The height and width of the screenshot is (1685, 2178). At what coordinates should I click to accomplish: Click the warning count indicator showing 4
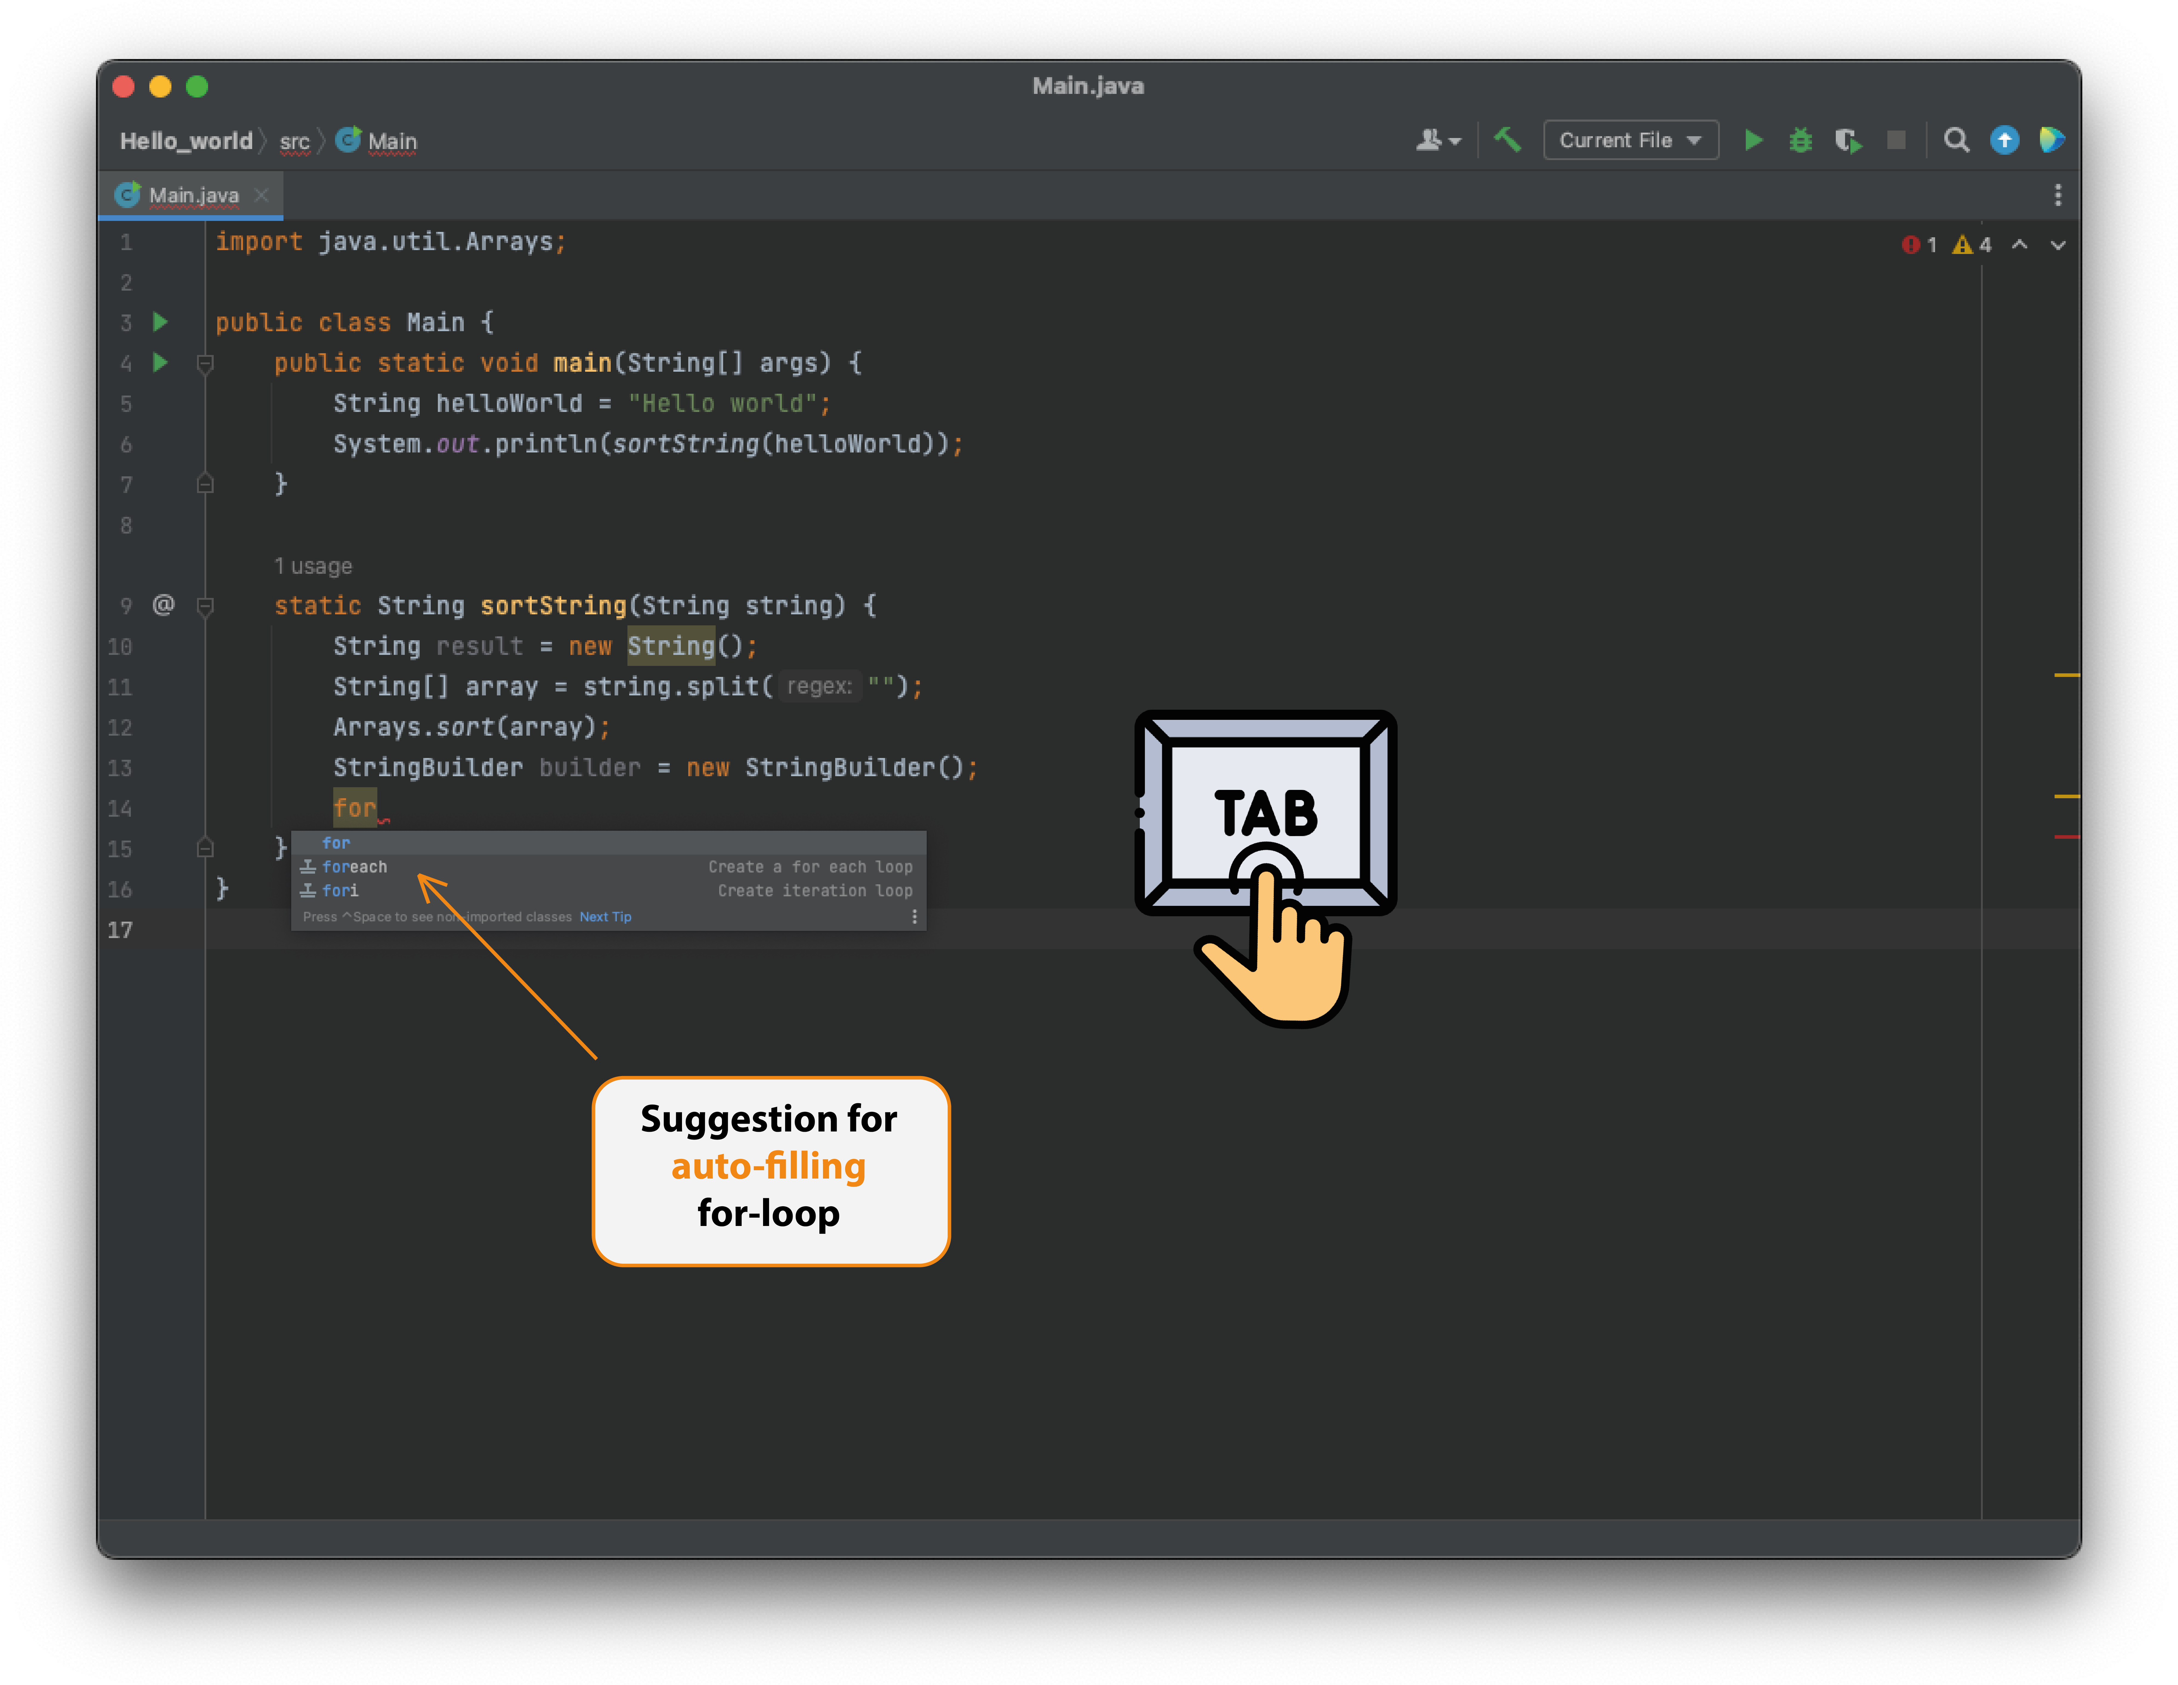pos(1971,245)
